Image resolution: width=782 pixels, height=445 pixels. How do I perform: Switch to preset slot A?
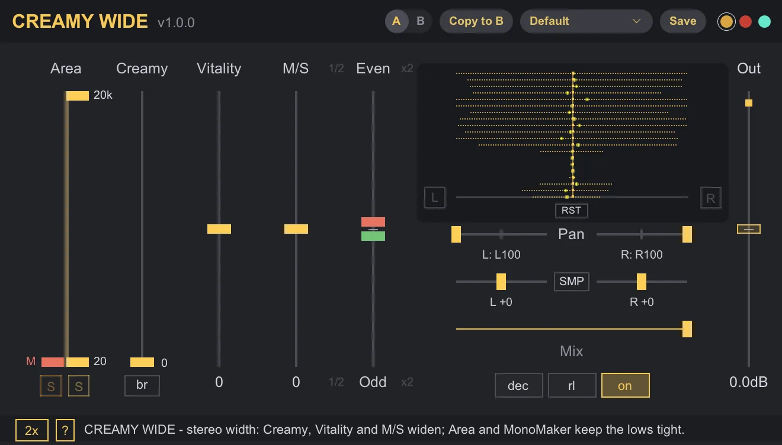pyautogui.click(x=396, y=21)
